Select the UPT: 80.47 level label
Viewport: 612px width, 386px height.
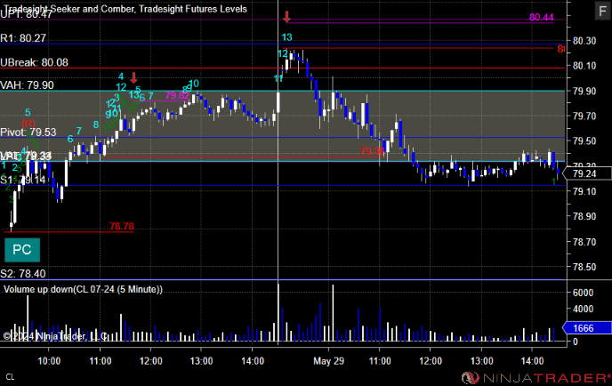tap(26, 14)
